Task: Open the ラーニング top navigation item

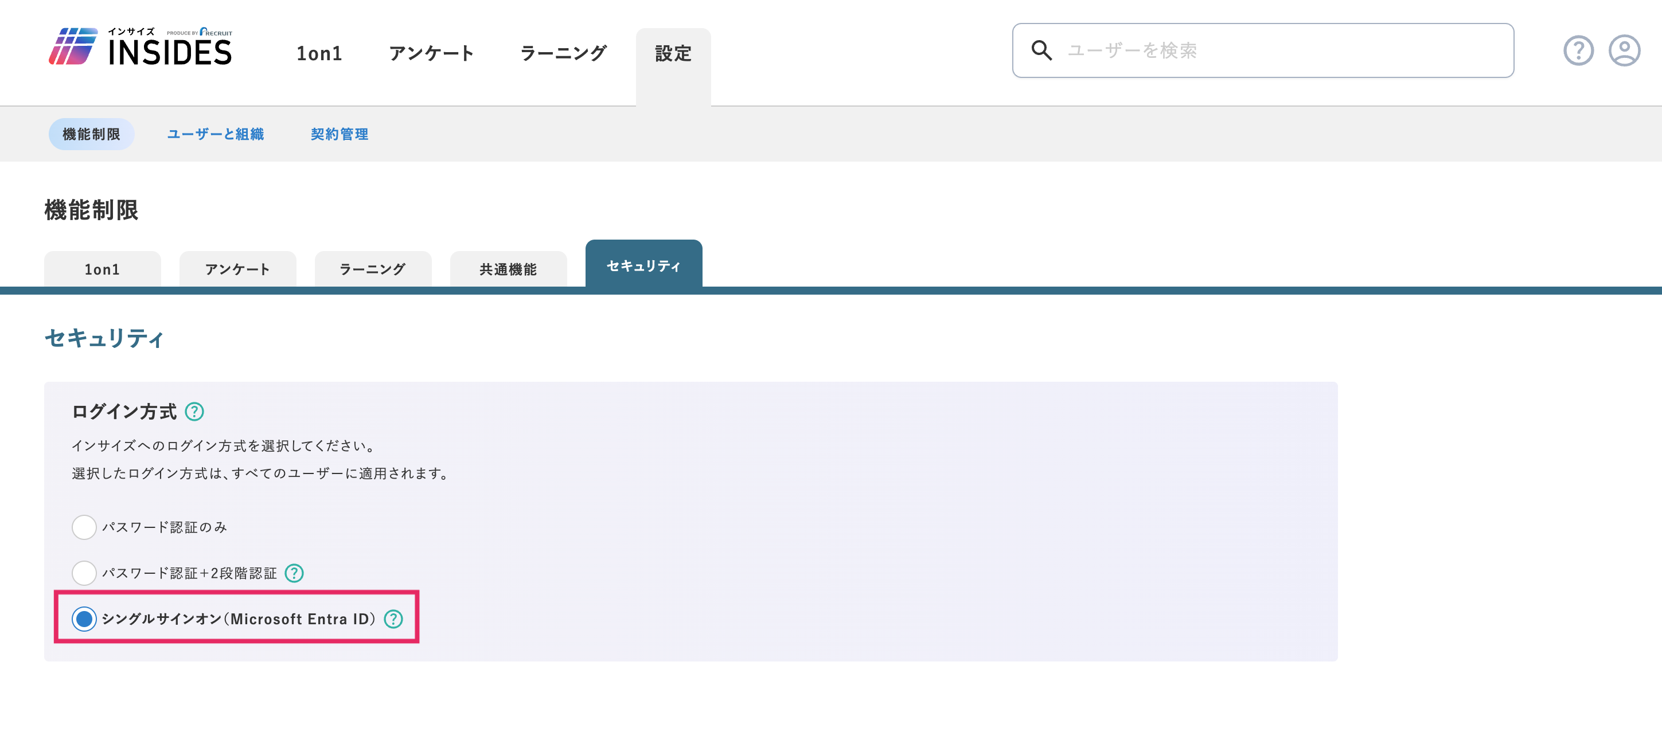Action: tap(563, 53)
